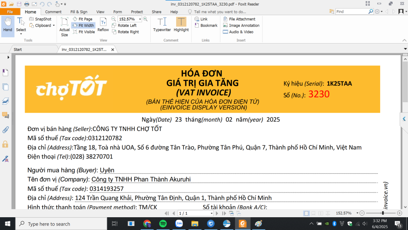408x230 pixels.
Task: Expand the left navigation panel arrow
Action: click(8, 57)
